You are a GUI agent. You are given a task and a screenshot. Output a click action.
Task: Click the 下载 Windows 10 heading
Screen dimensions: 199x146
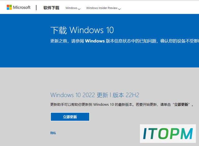[x=82, y=30]
